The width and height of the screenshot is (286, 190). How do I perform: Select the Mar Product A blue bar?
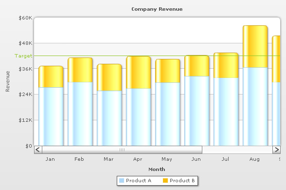109,118
